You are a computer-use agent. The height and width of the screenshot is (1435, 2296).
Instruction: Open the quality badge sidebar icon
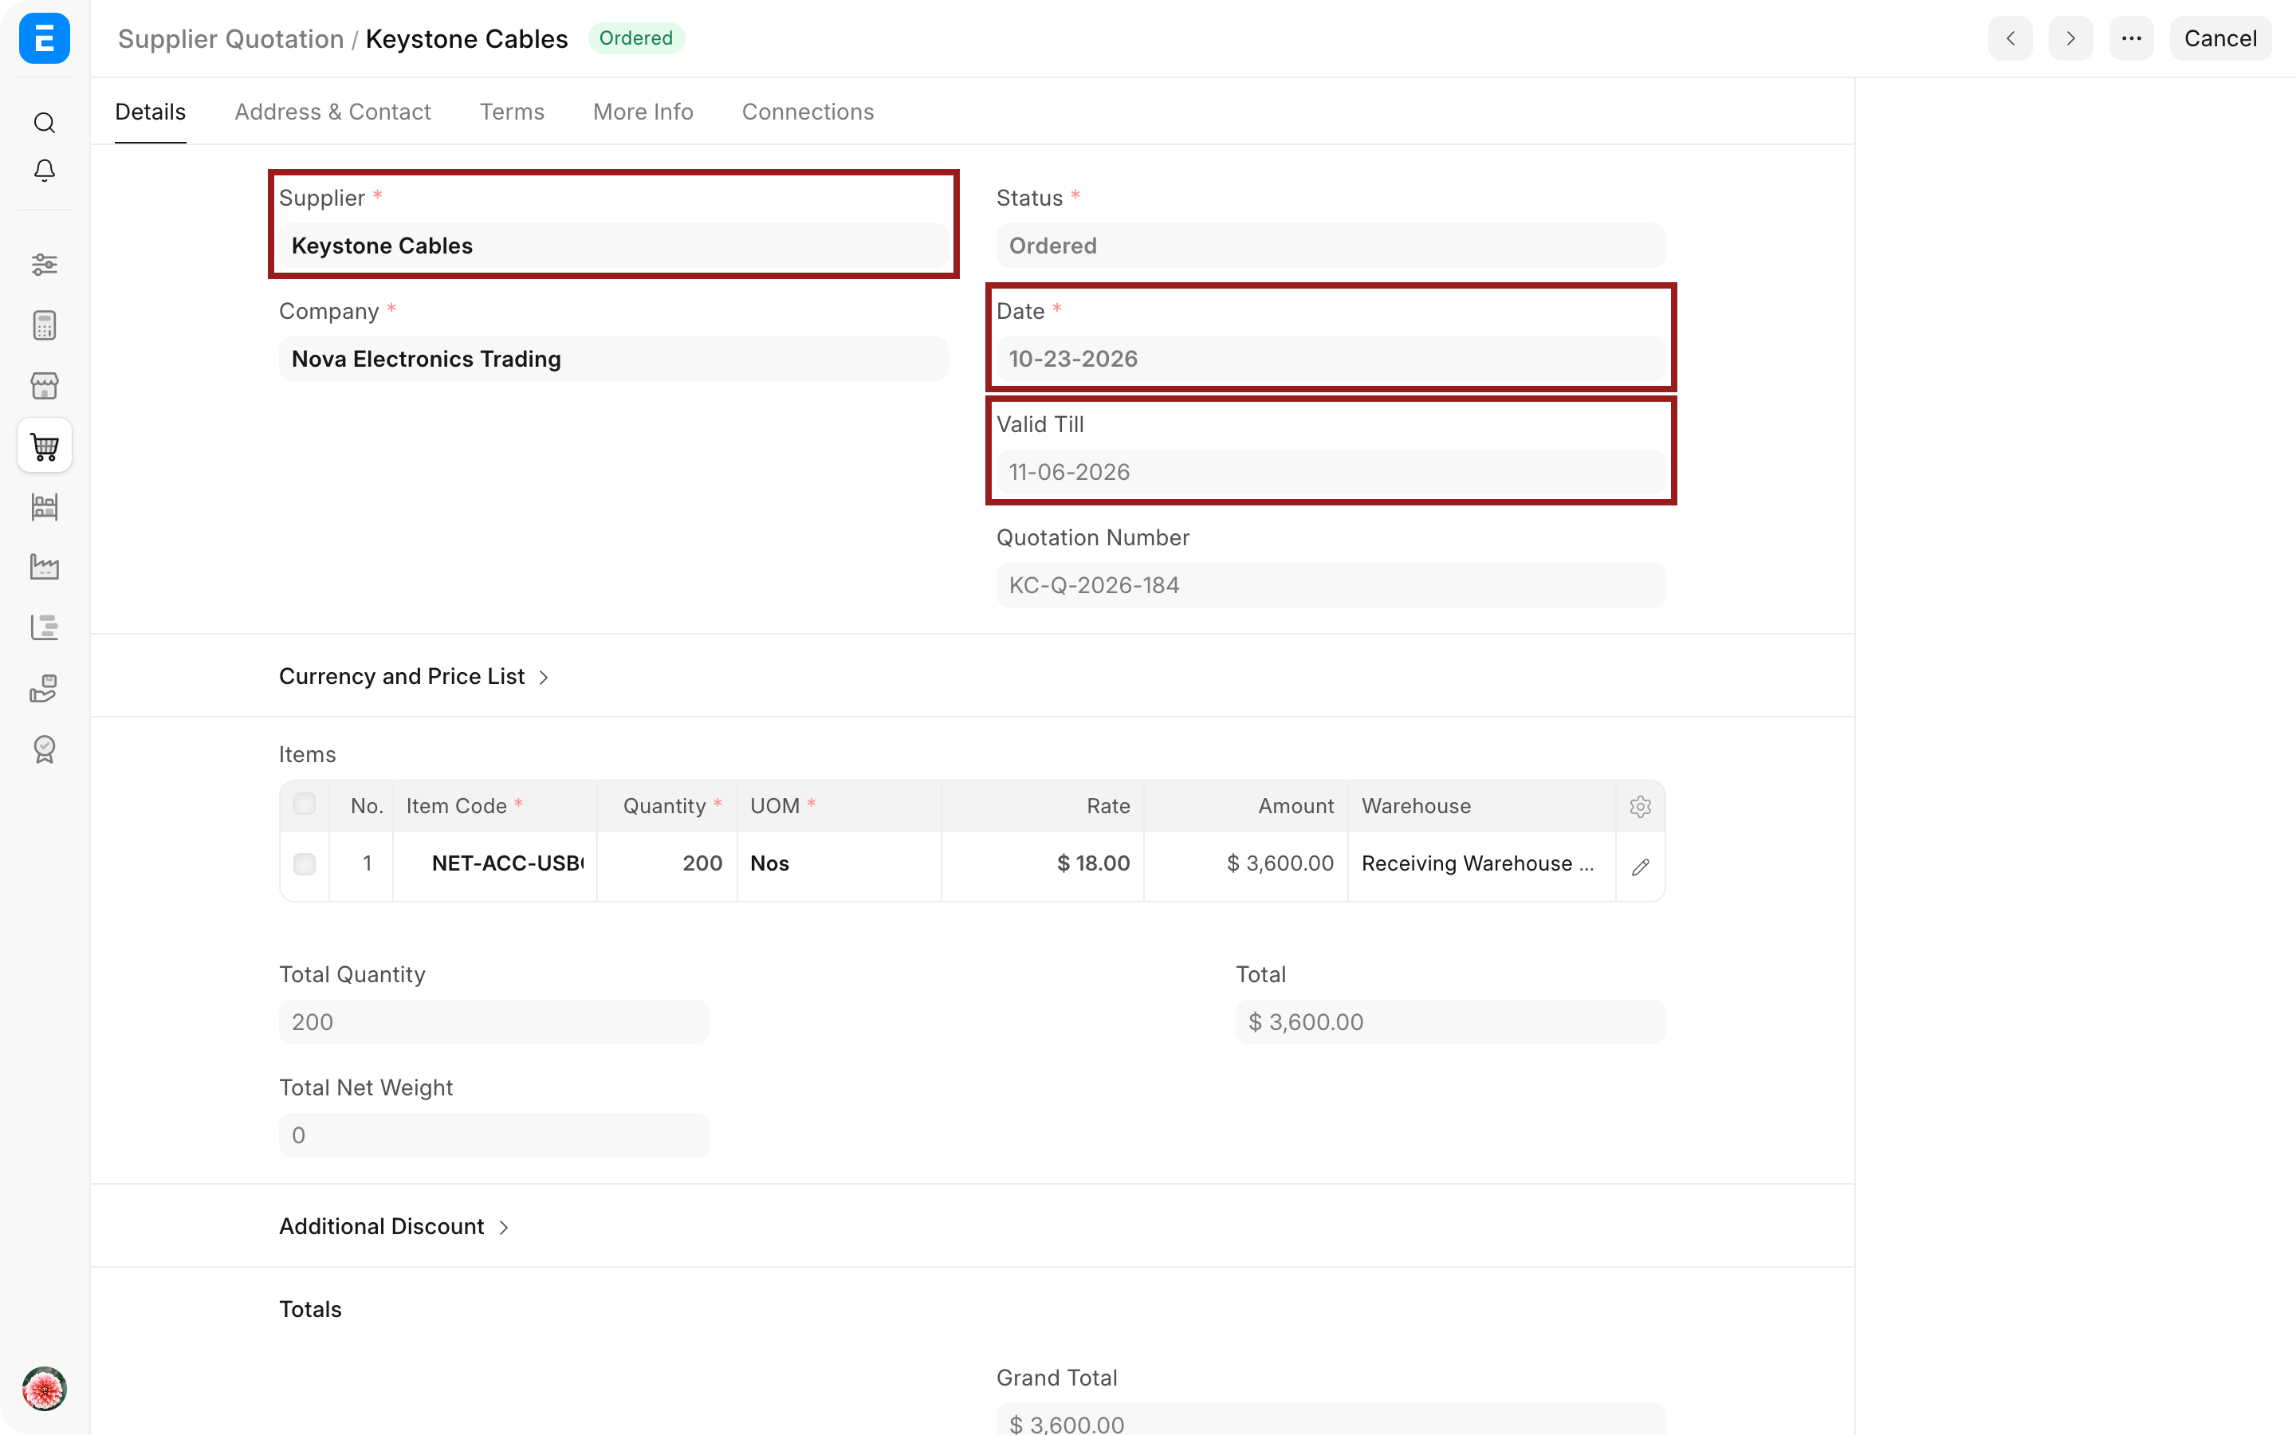pyautogui.click(x=45, y=749)
